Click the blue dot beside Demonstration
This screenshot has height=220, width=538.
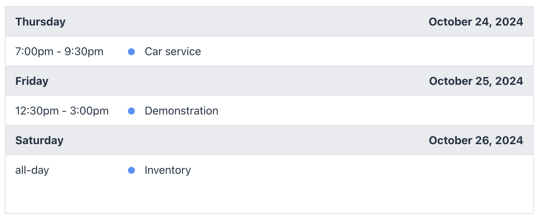click(131, 111)
